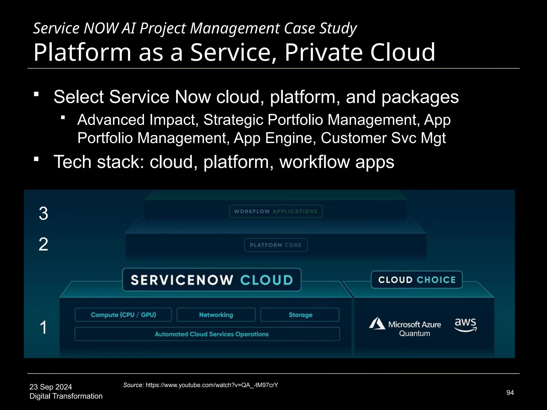The width and height of the screenshot is (547, 410).
Task: Click sub-bullet text starting 'Advanced Impact, Strategic Portfolio'
Action: tap(264, 129)
